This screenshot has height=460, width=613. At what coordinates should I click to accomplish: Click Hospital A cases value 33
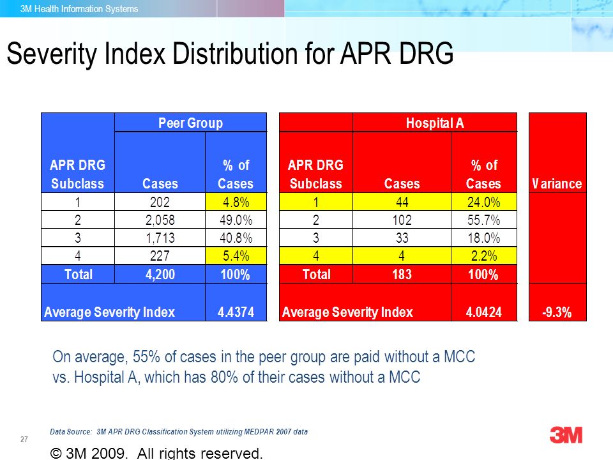pyautogui.click(x=402, y=238)
